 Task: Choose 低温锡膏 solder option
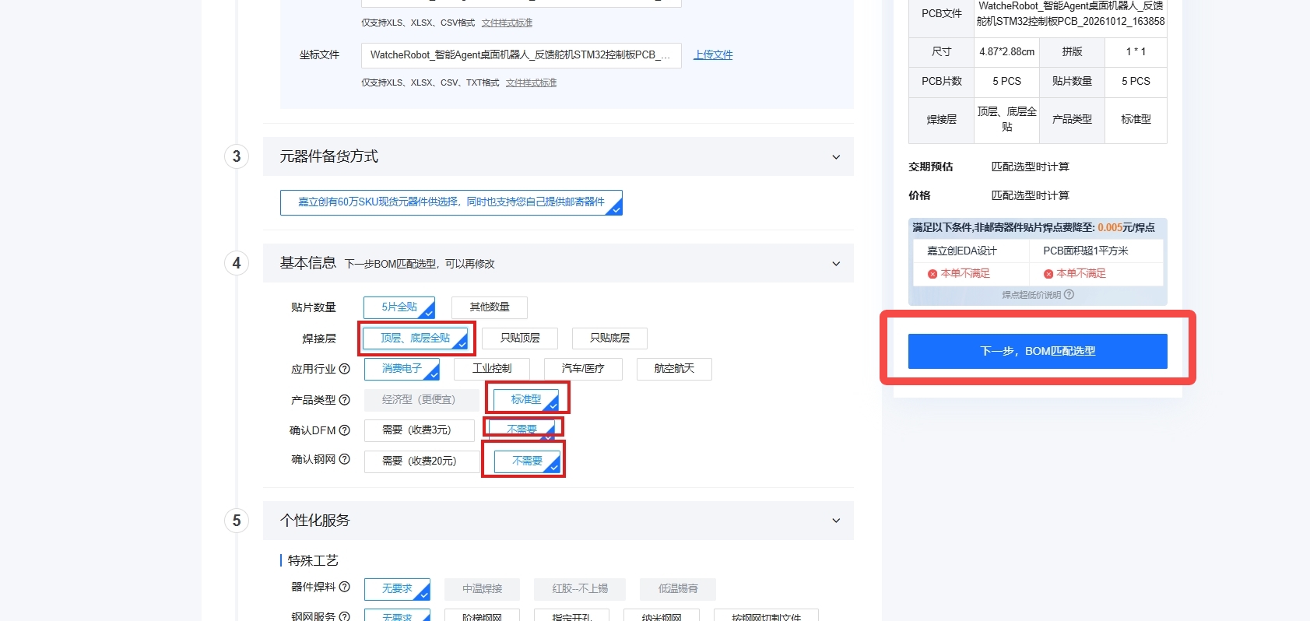click(678, 589)
